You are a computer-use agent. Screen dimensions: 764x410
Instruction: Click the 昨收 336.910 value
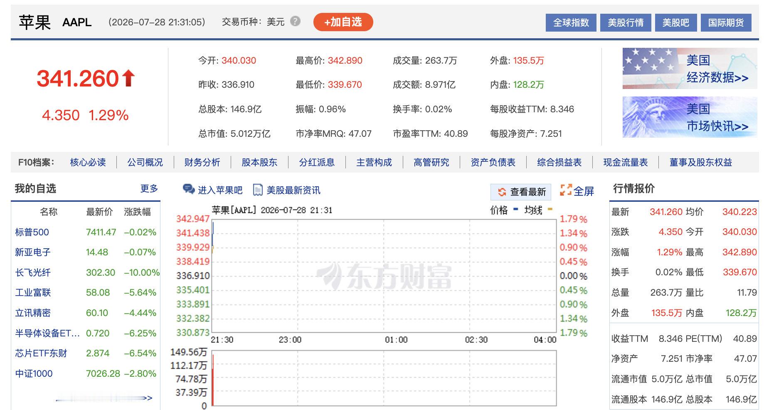(238, 84)
